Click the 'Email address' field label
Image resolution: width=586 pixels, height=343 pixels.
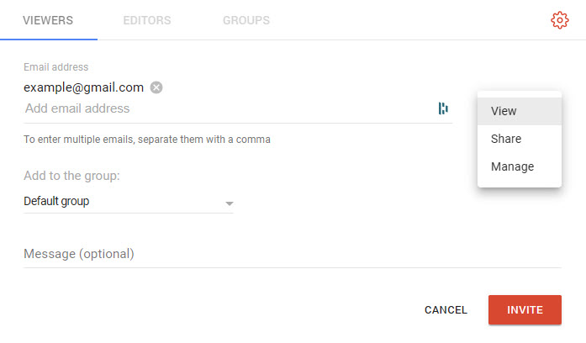pyautogui.click(x=55, y=67)
